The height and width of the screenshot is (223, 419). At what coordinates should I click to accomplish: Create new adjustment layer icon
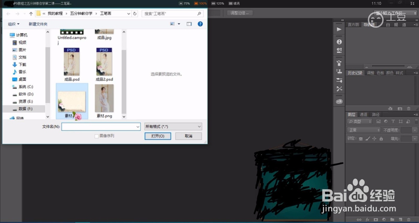pyautogui.click(x=384, y=220)
